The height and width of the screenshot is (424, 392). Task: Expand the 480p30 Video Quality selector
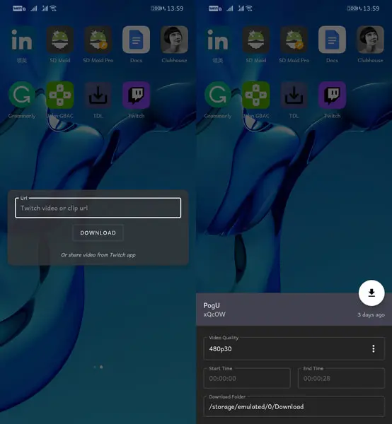[x=294, y=348]
